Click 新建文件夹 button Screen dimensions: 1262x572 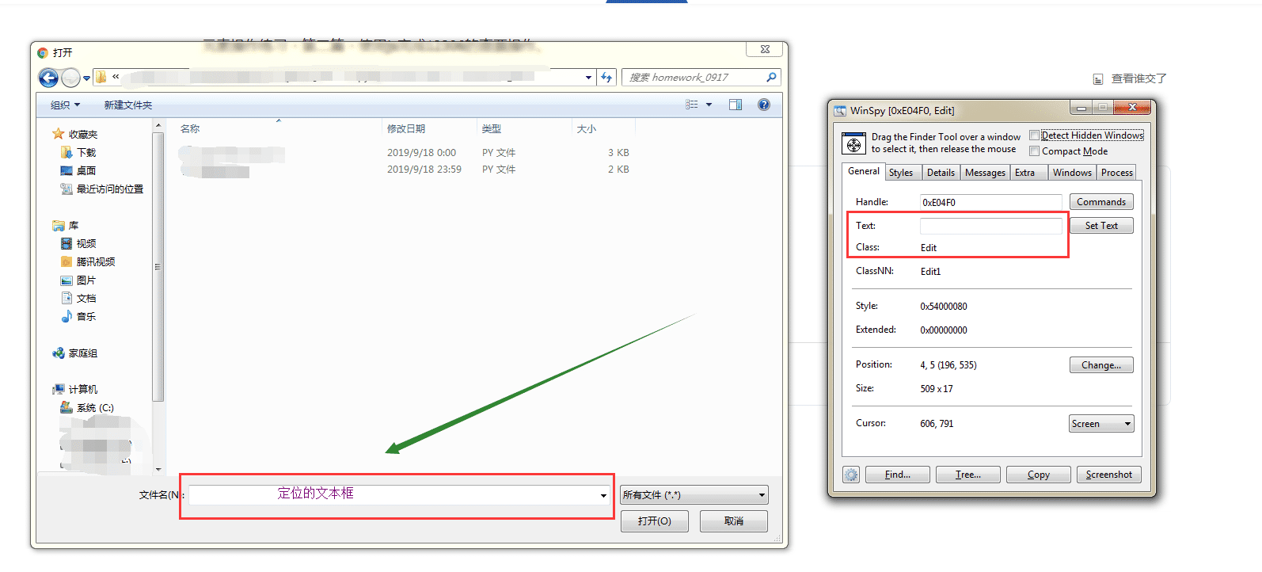pos(128,105)
